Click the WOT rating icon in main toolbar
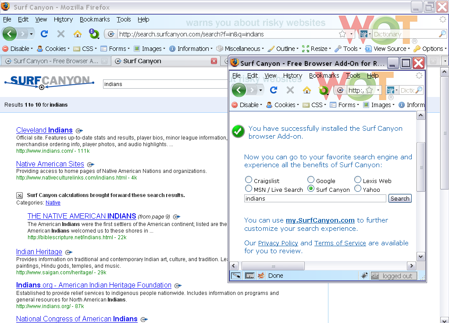The image size is (449, 323). 94,34
